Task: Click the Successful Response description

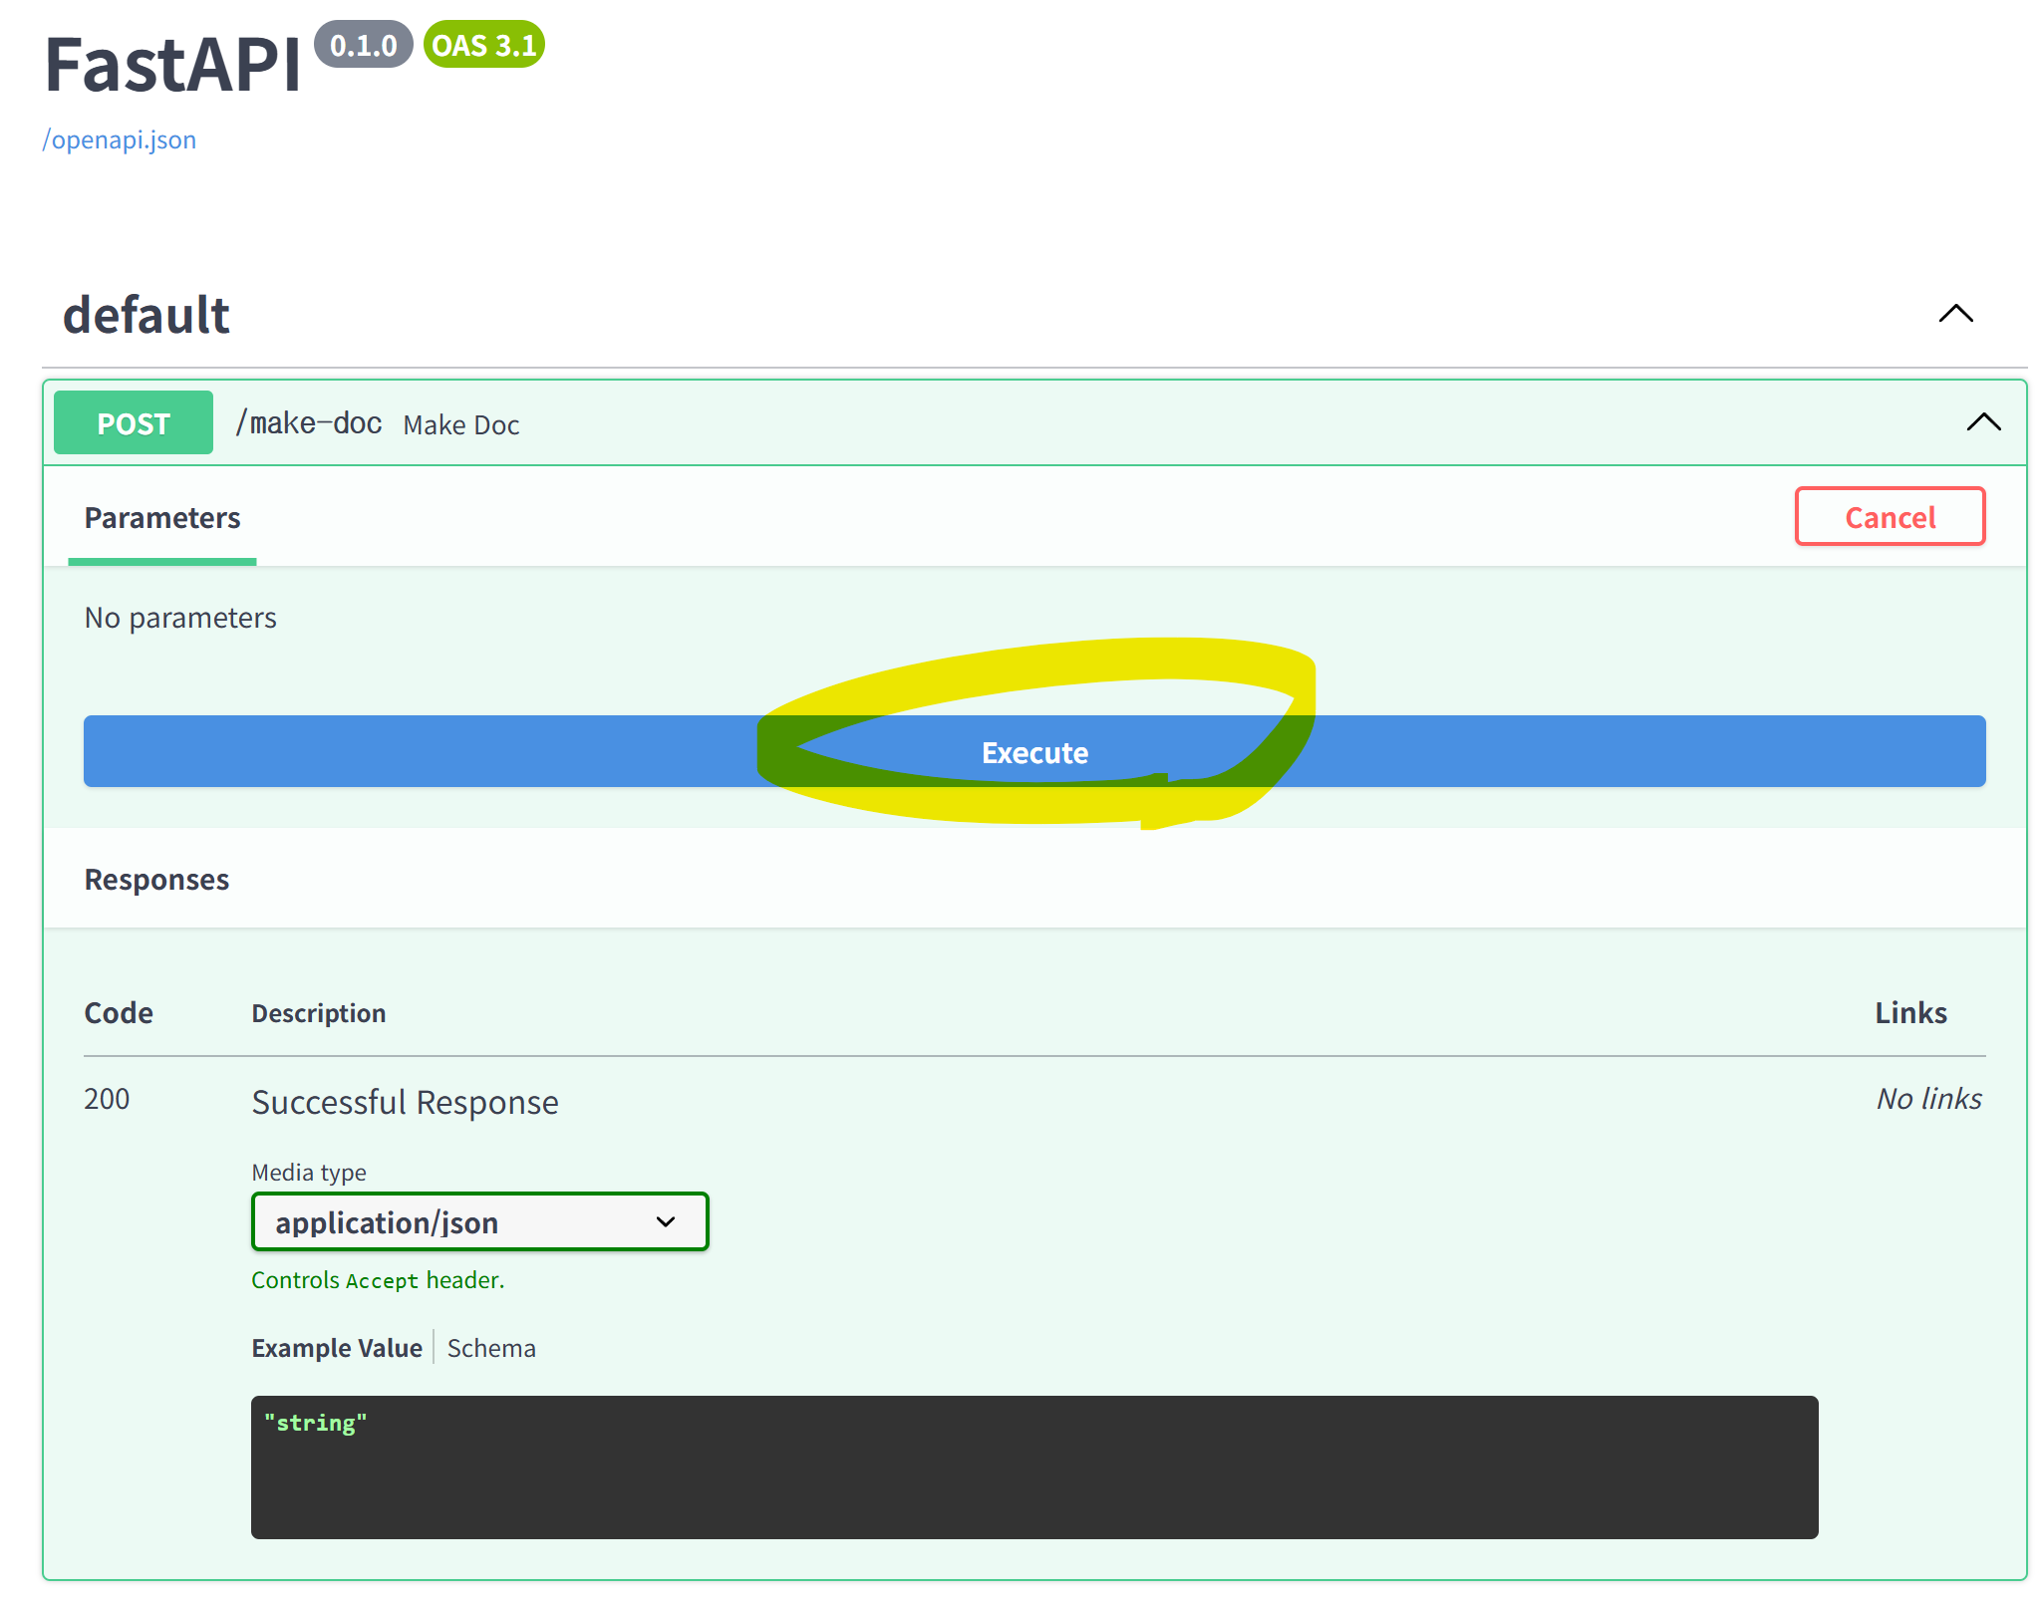Action: (x=405, y=1103)
